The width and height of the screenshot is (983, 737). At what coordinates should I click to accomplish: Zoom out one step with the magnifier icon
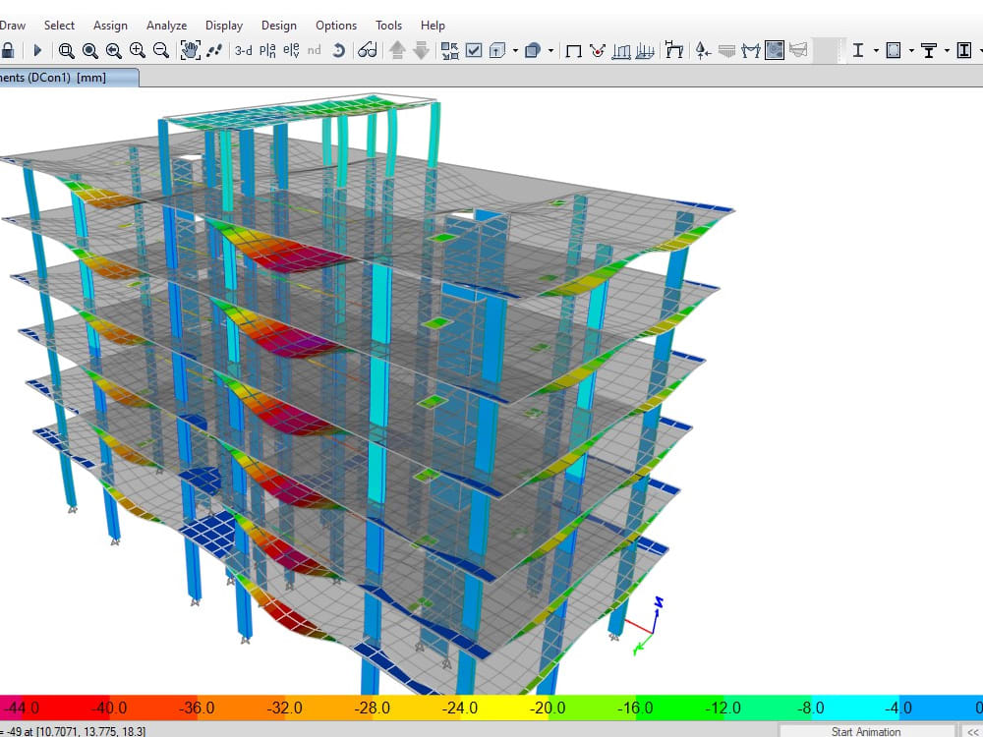point(162,50)
